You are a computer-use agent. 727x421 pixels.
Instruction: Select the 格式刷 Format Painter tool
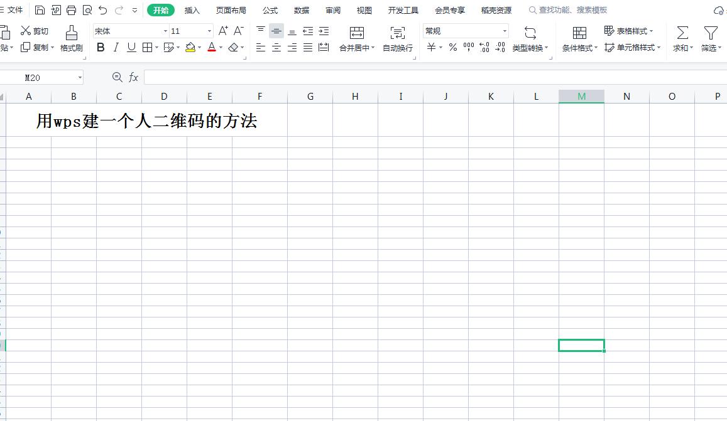click(x=72, y=38)
